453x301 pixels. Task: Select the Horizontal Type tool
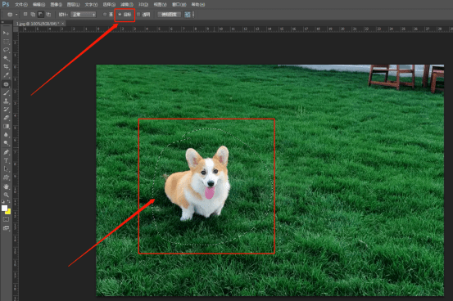pos(6,160)
